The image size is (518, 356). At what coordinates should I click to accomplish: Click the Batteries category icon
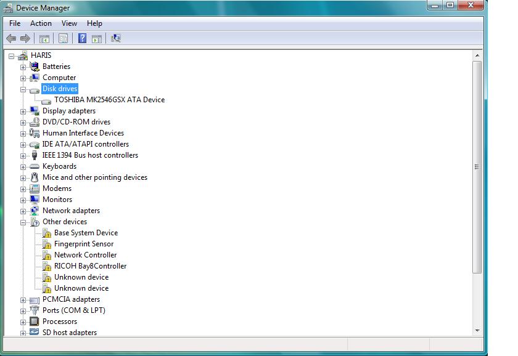tap(35, 67)
